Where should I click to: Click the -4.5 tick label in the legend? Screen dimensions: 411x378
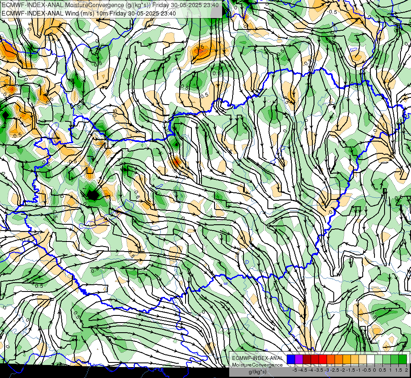click(x=303, y=370)
